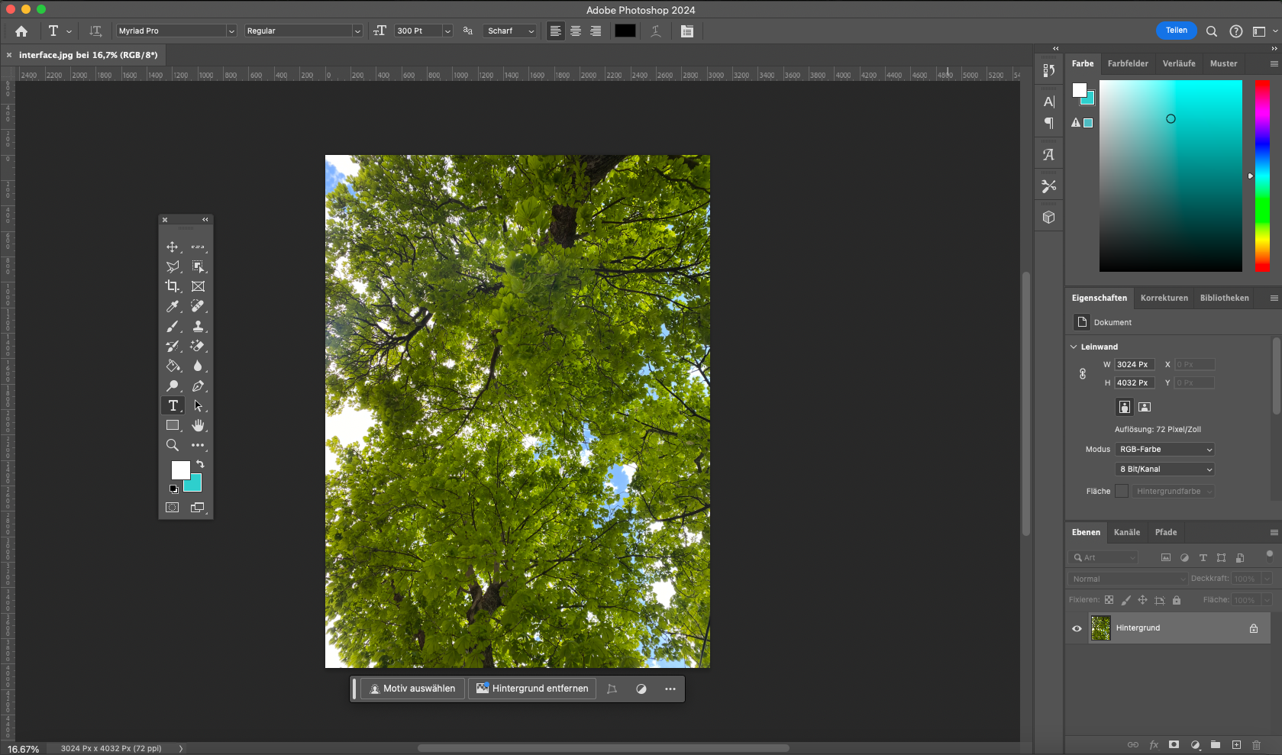Screen dimensions: 1282x755
Task: Hide the Hintergrund layer visibility eye
Action: tap(1077, 628)
